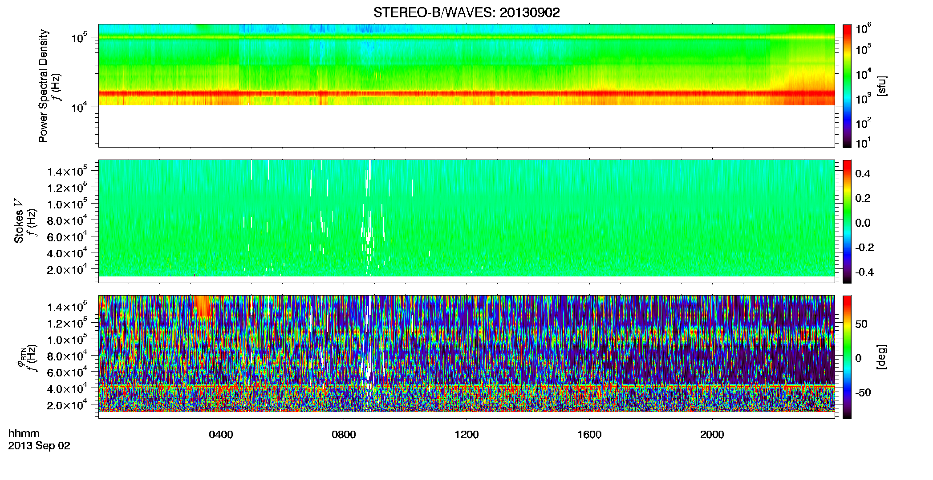Click the 2000 time axis label
The width and height of the screenshot is (933, 480).
point(712,435)
